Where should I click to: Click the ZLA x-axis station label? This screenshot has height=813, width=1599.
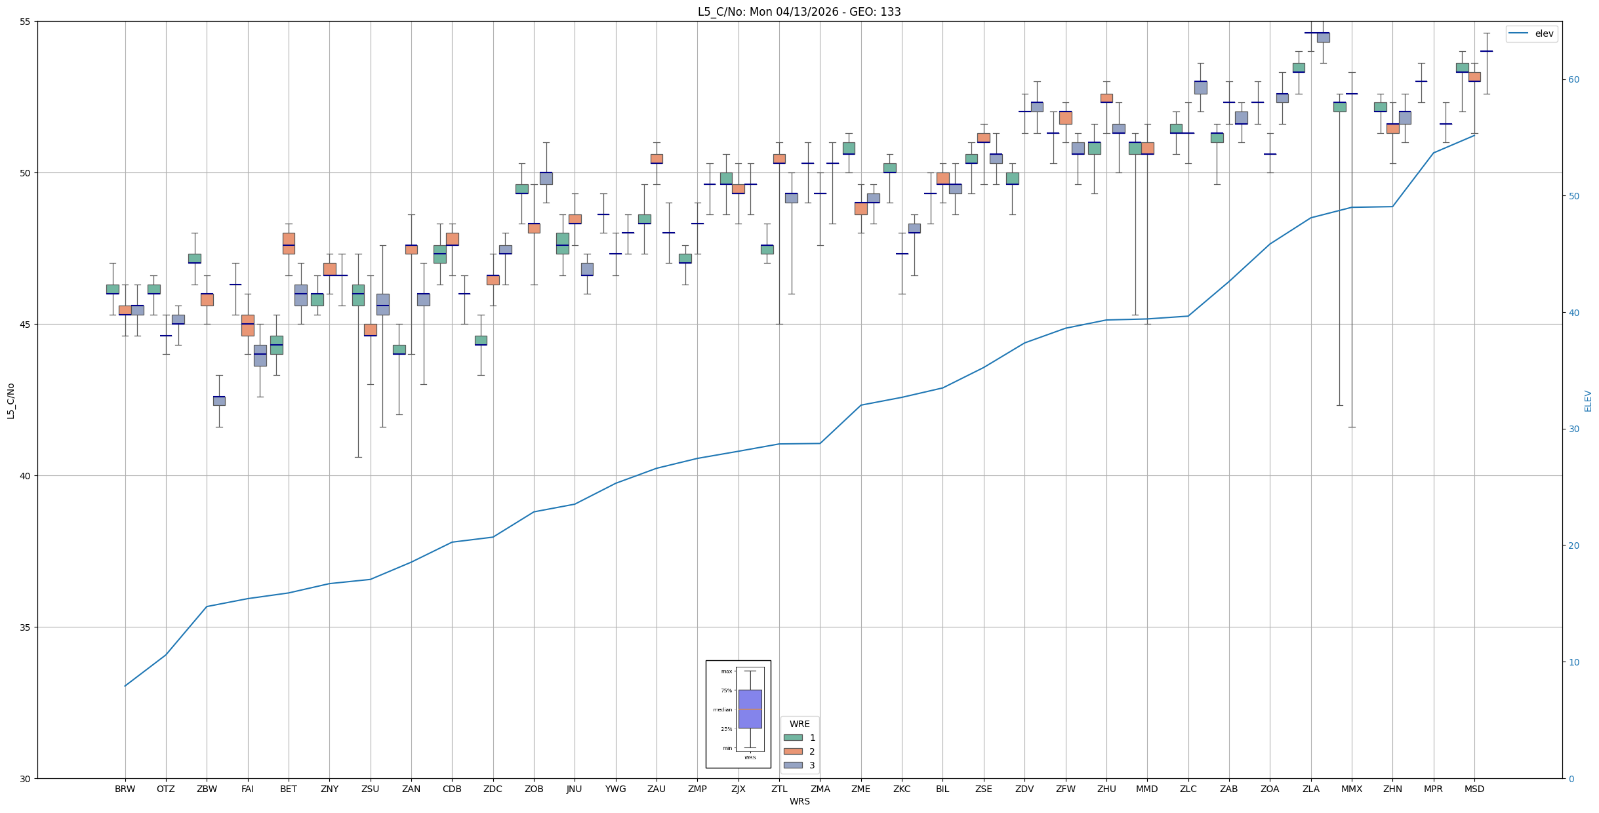pyautogui.click(x=1310, y=789)
